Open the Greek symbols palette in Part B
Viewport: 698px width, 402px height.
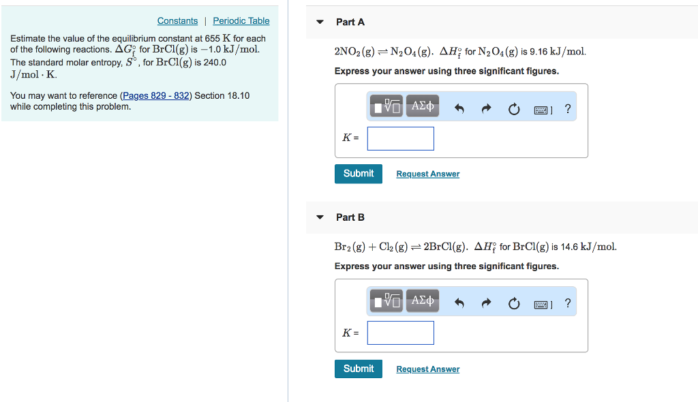point(422,300)
